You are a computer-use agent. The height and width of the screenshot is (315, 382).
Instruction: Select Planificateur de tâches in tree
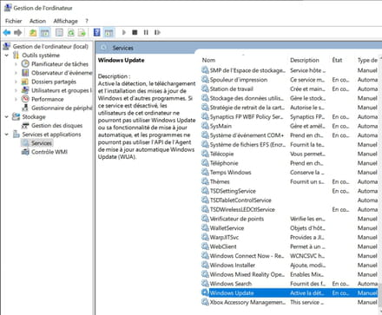click(x=60, y=64)
